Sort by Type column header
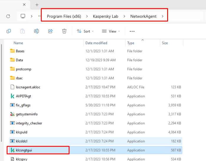 (131, 43)
